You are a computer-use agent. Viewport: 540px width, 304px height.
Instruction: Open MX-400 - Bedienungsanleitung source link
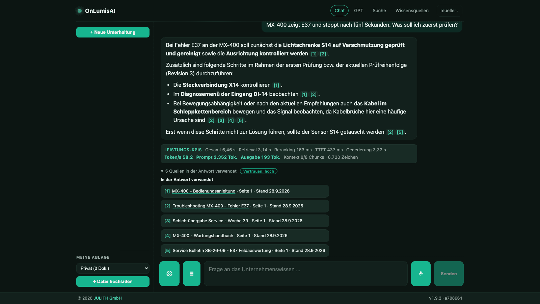204,191
